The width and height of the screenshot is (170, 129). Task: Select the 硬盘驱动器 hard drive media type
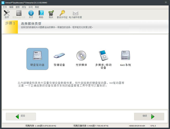click(x=37, y=59)
